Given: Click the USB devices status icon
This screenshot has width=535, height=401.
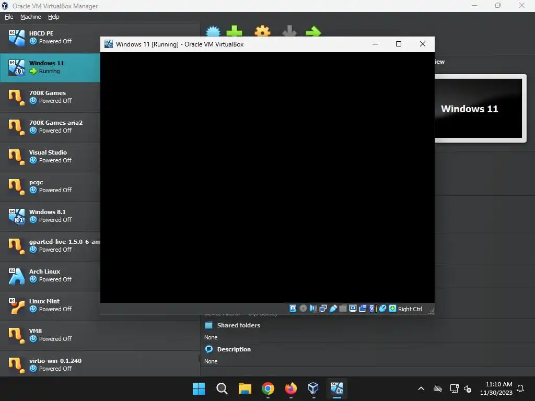Looking at the screenshot, I should point(333,309).
